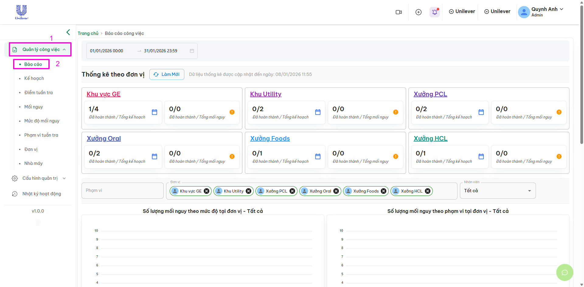Click the Phạm vi input field
Viewport: 584px width, 287px height.
(x=122, y=190)
